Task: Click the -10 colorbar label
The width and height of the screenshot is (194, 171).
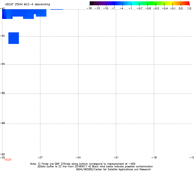Action: point(106,8)
